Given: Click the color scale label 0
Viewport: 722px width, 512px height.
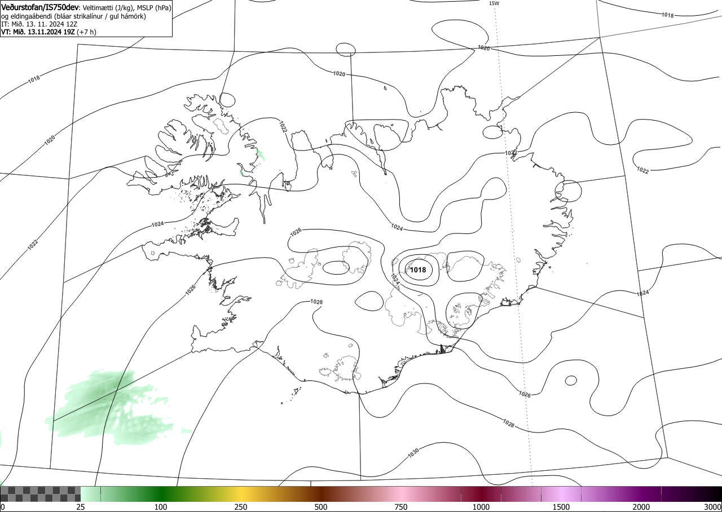Looking at the screenshot, I should tap(3, 507).
